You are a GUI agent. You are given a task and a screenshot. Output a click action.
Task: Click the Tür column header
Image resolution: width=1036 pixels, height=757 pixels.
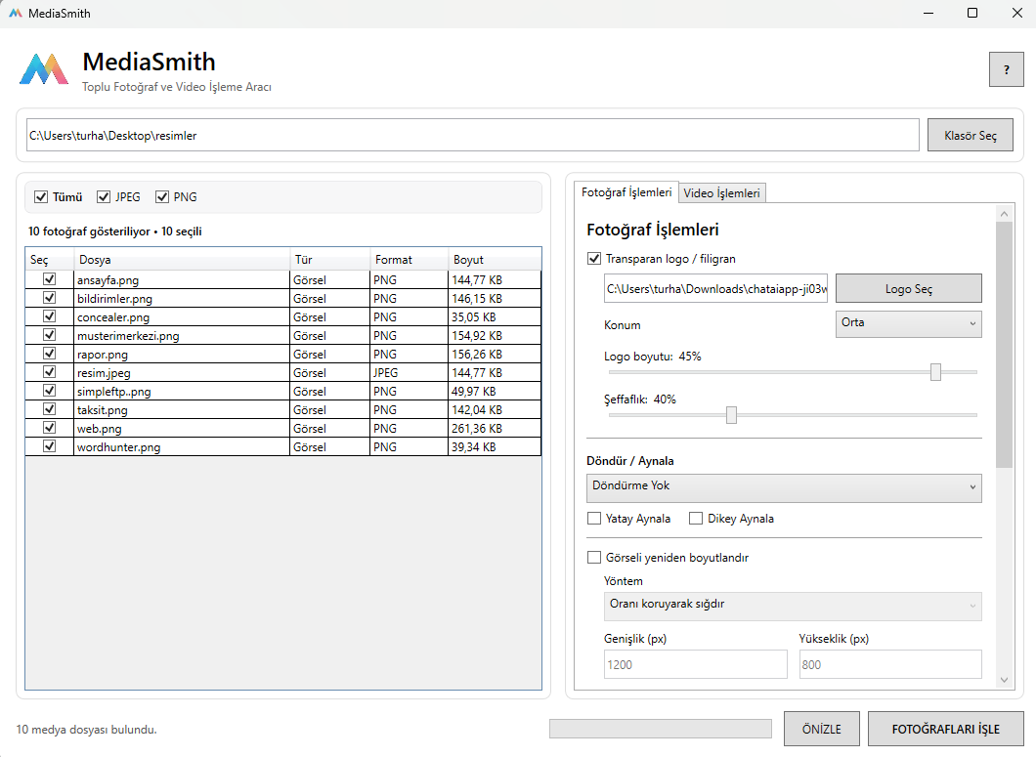click(329, 260)
